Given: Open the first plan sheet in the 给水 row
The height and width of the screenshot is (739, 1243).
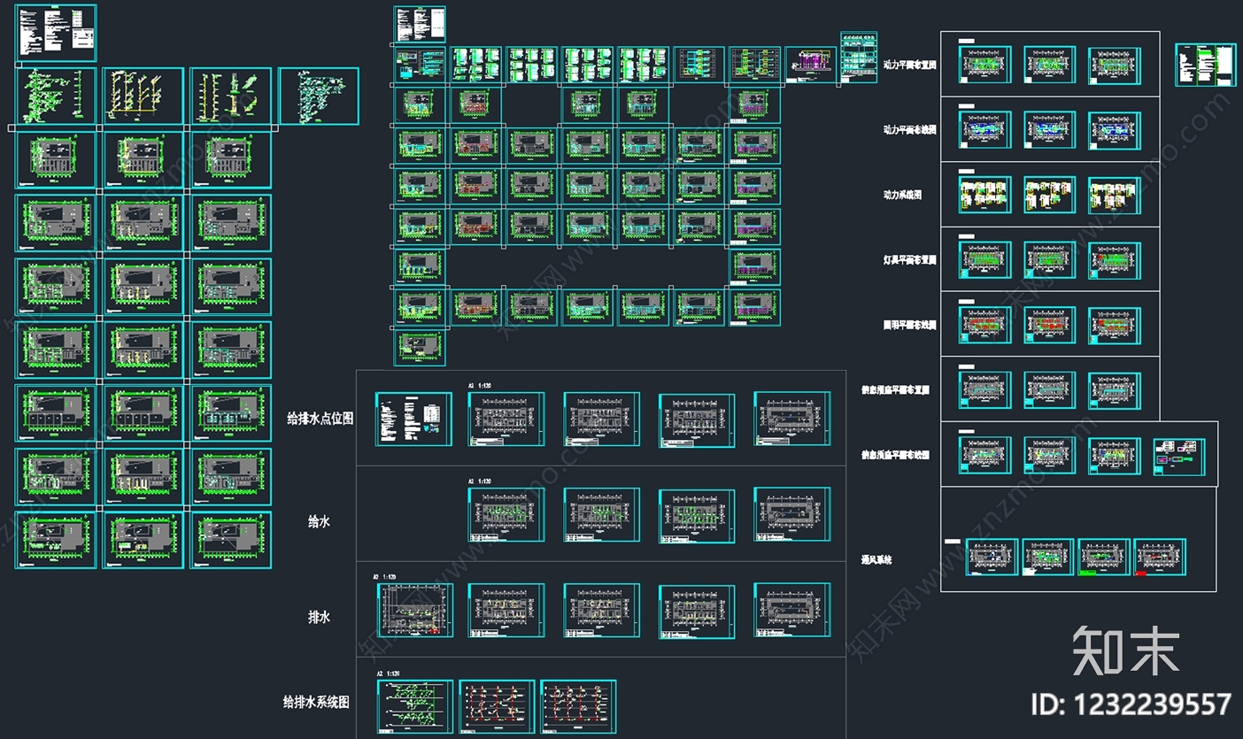Looking at the screenshot, I should pos(506,514).
